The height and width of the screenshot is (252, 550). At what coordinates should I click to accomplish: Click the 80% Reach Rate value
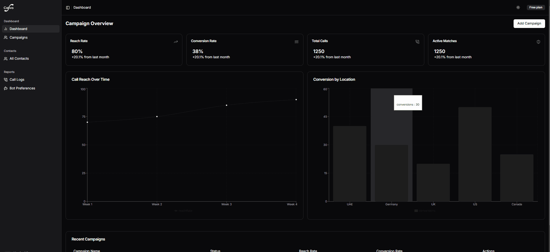click(77, 51)
